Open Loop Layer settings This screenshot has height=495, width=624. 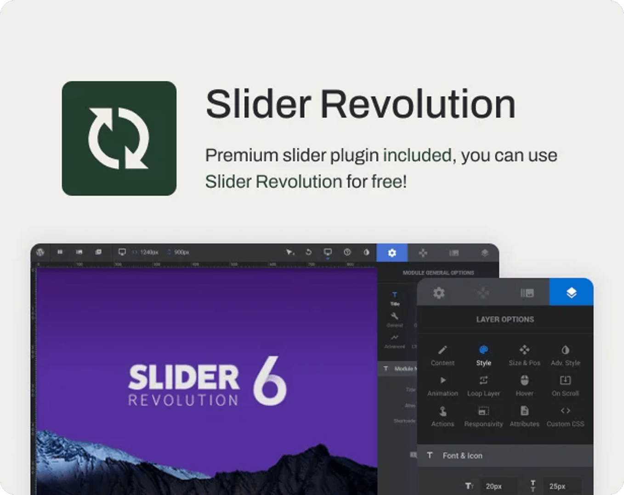tap(483, 386)
